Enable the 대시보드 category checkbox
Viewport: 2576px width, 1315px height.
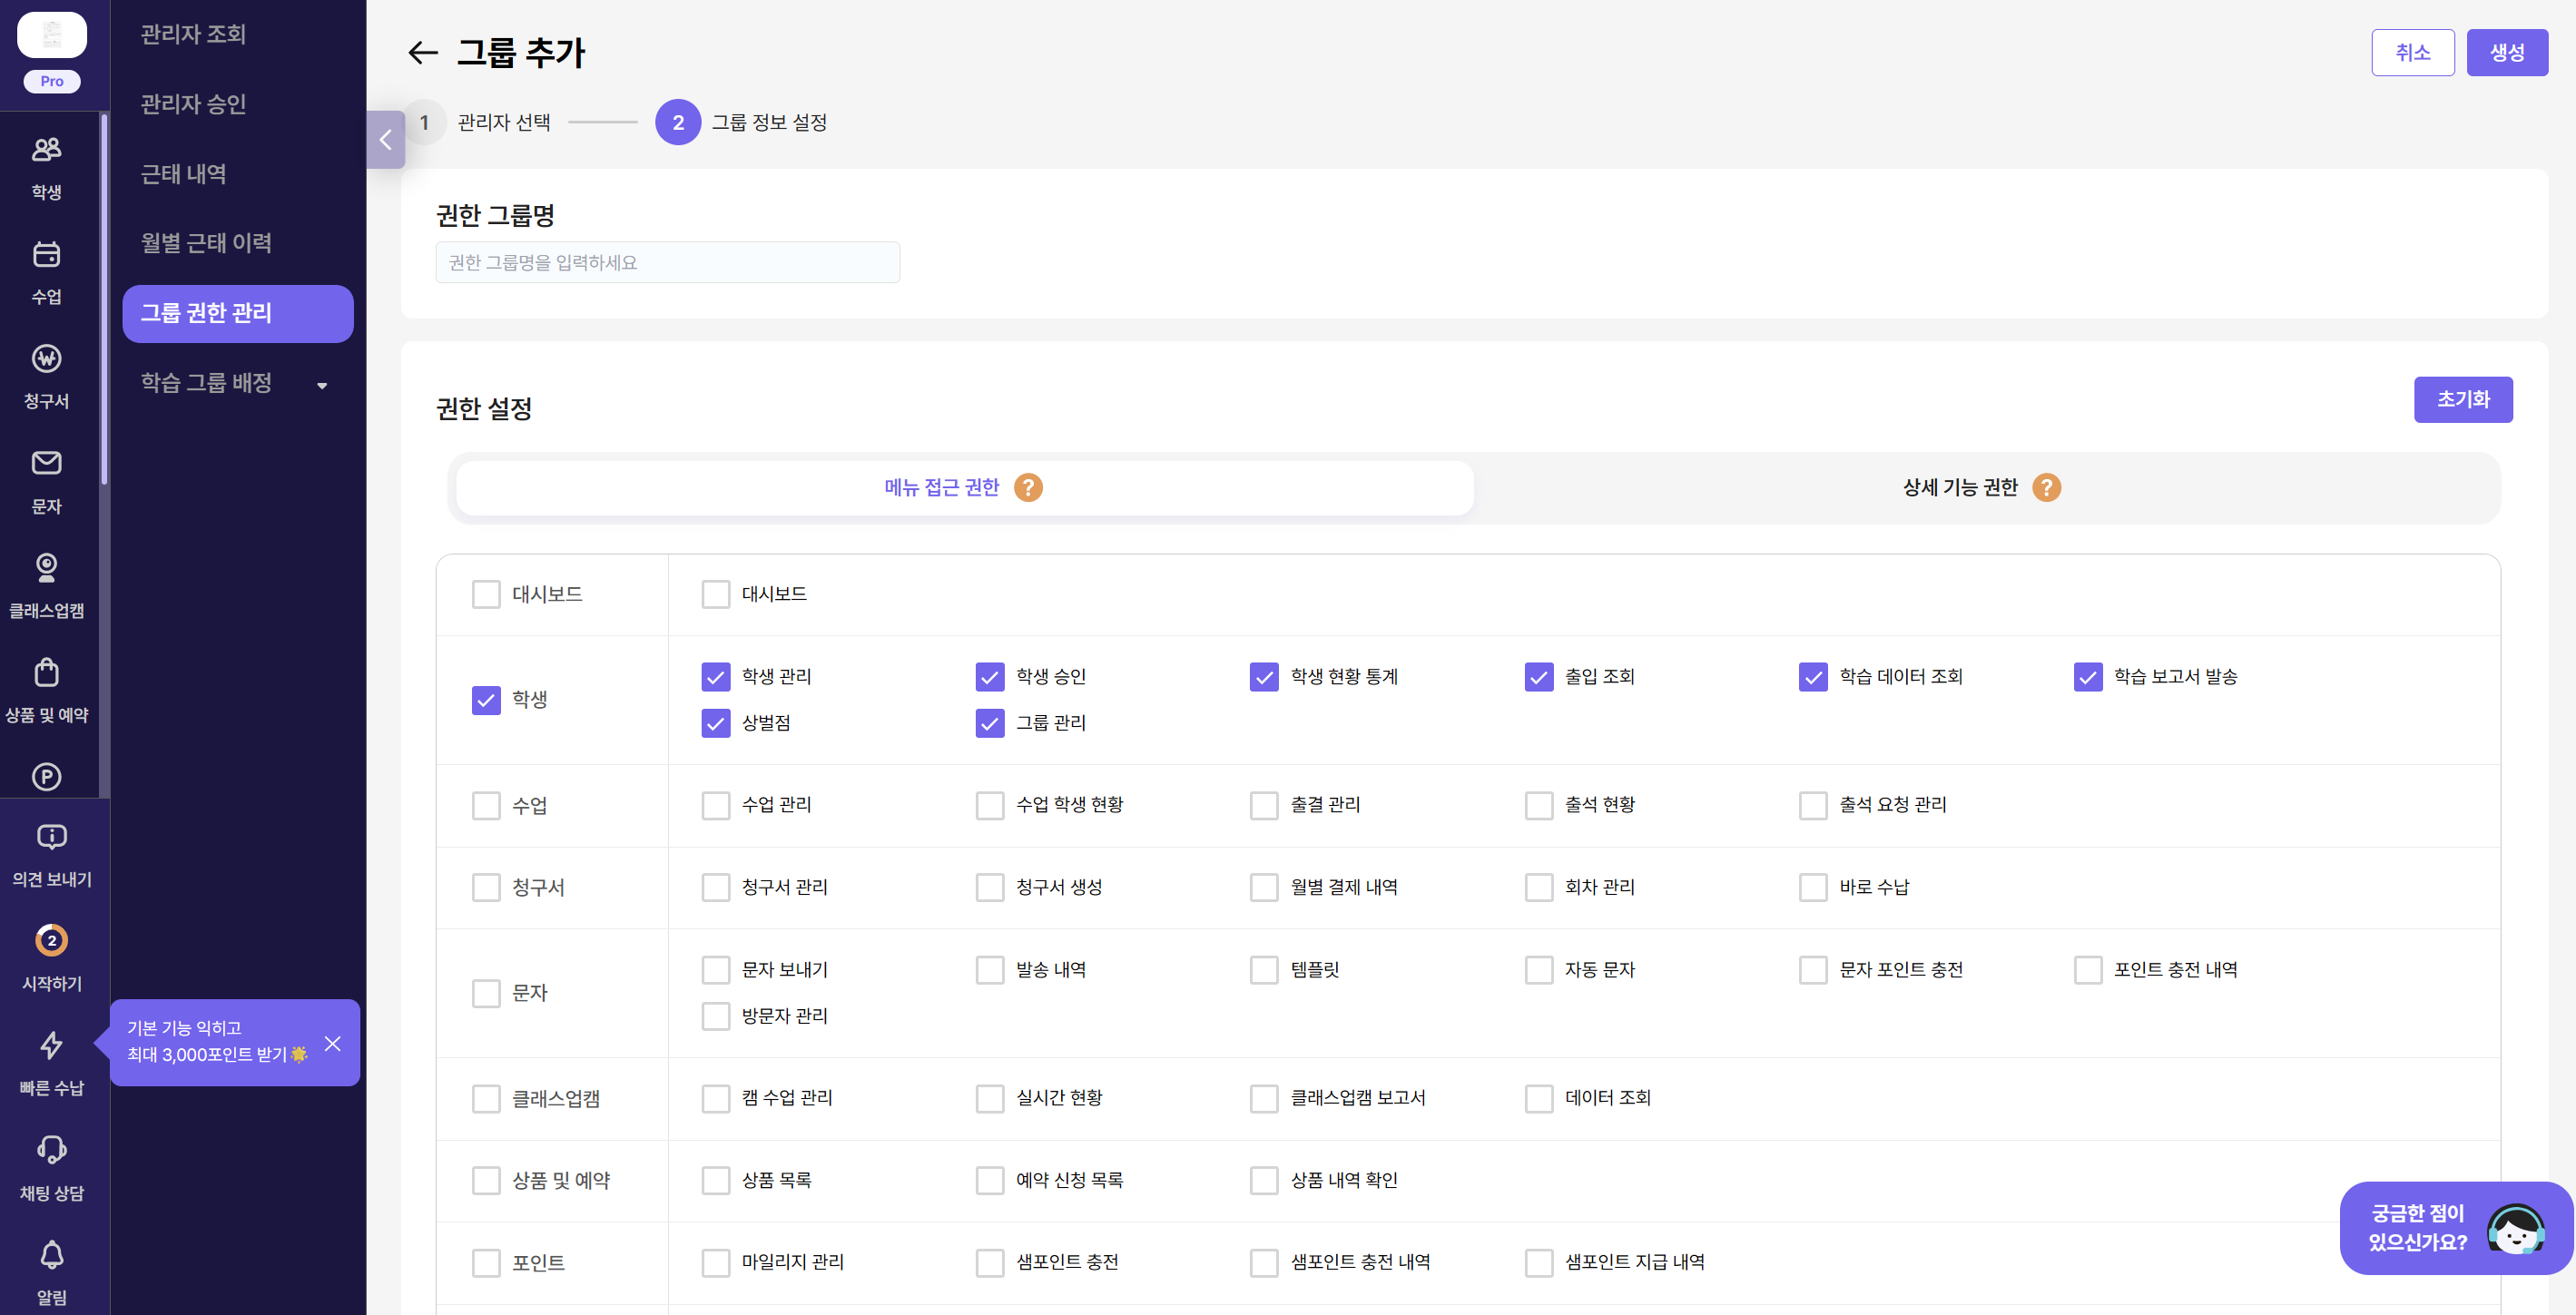(486, 595)
